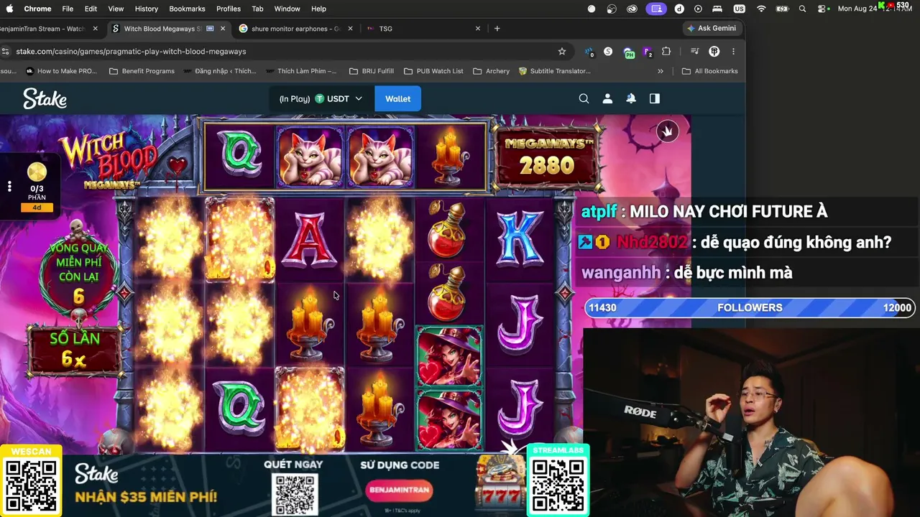This screenshot has width=920, height=517.
Task: Open the Thích Làm Phim bookmark
Action: 301,71
